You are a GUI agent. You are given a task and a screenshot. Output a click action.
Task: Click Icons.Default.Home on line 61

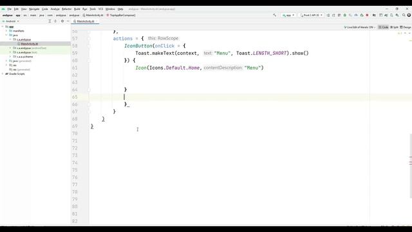pyautogui.click(x=174, y=68)
